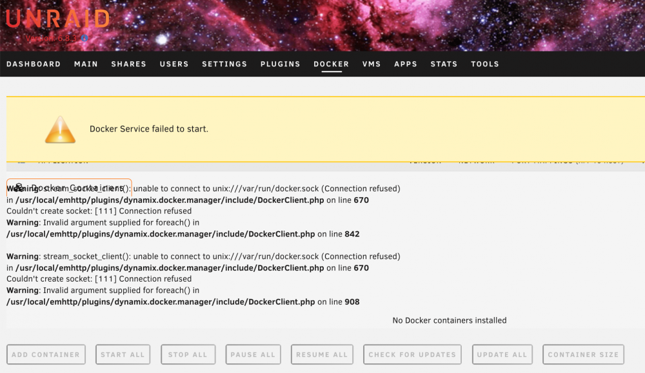Click the Start All button
Screen dimensions: 645x373
coord(123,354)
